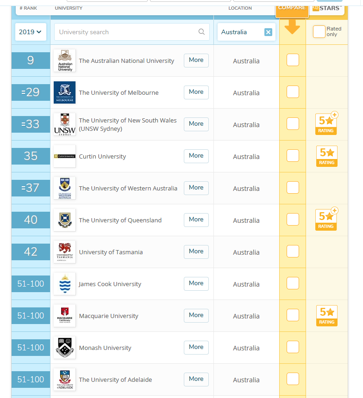Check compare box for Monash University
The width and height of the screenshot is (363, 398).
coord(293,347)
